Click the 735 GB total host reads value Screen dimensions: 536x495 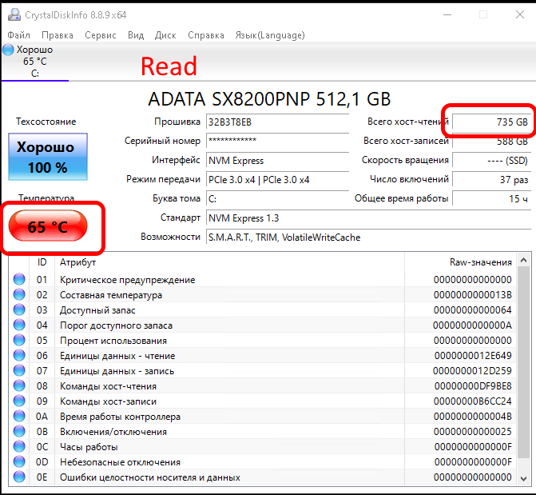[491, 122]
